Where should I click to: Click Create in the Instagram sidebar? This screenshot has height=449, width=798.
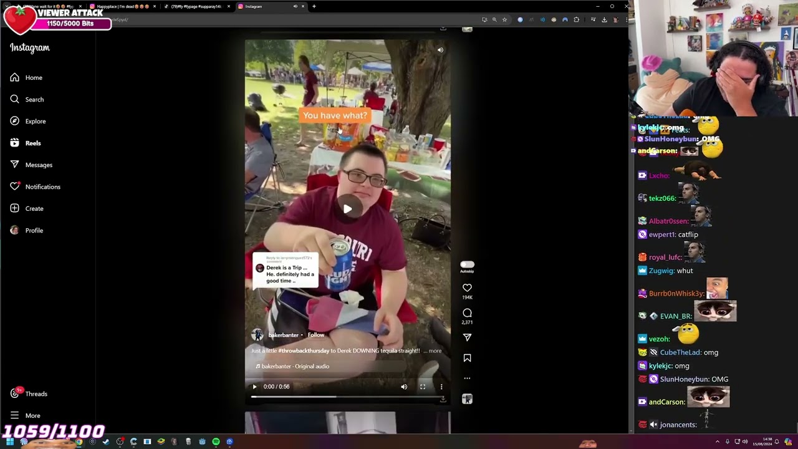[x=34, y=208]
